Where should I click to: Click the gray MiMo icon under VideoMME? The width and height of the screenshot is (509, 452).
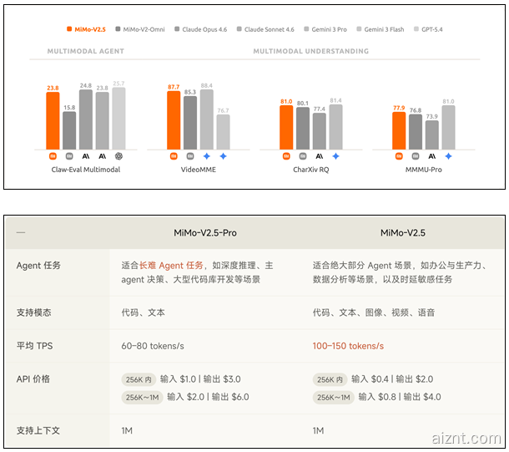[x=190, y=155]
